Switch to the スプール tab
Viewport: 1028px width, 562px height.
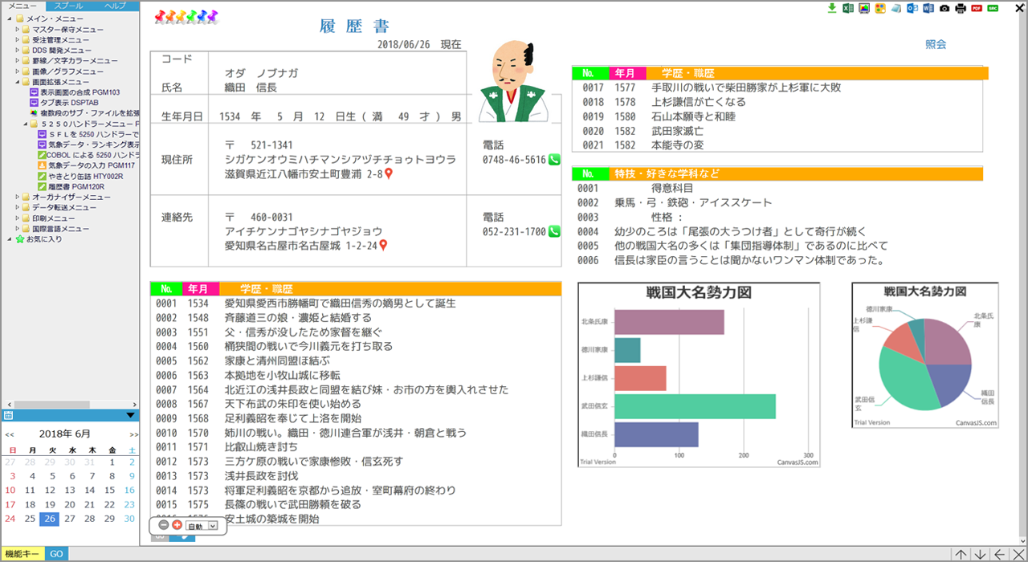[x=68, y=5]
